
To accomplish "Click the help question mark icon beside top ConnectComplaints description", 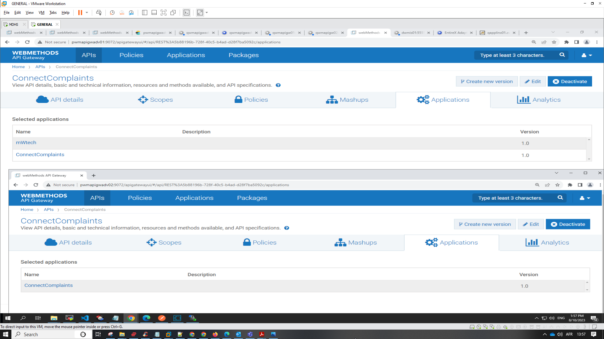I will [278, 85].
